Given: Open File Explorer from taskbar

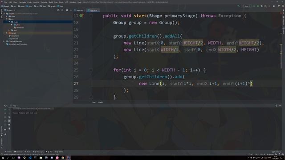Looking at the screenshot, I should click(x=41, y=158).
